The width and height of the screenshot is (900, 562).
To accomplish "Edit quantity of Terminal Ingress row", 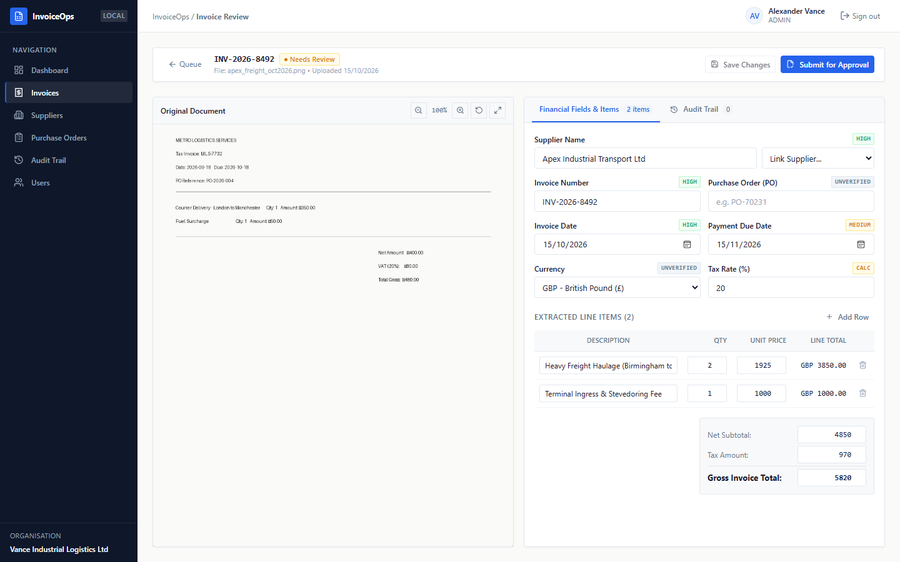I will coord(707,393).
